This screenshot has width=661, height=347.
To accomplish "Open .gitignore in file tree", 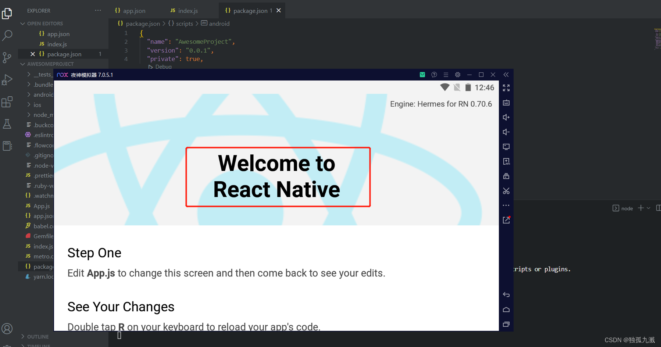I will click(x=40, y=155).
